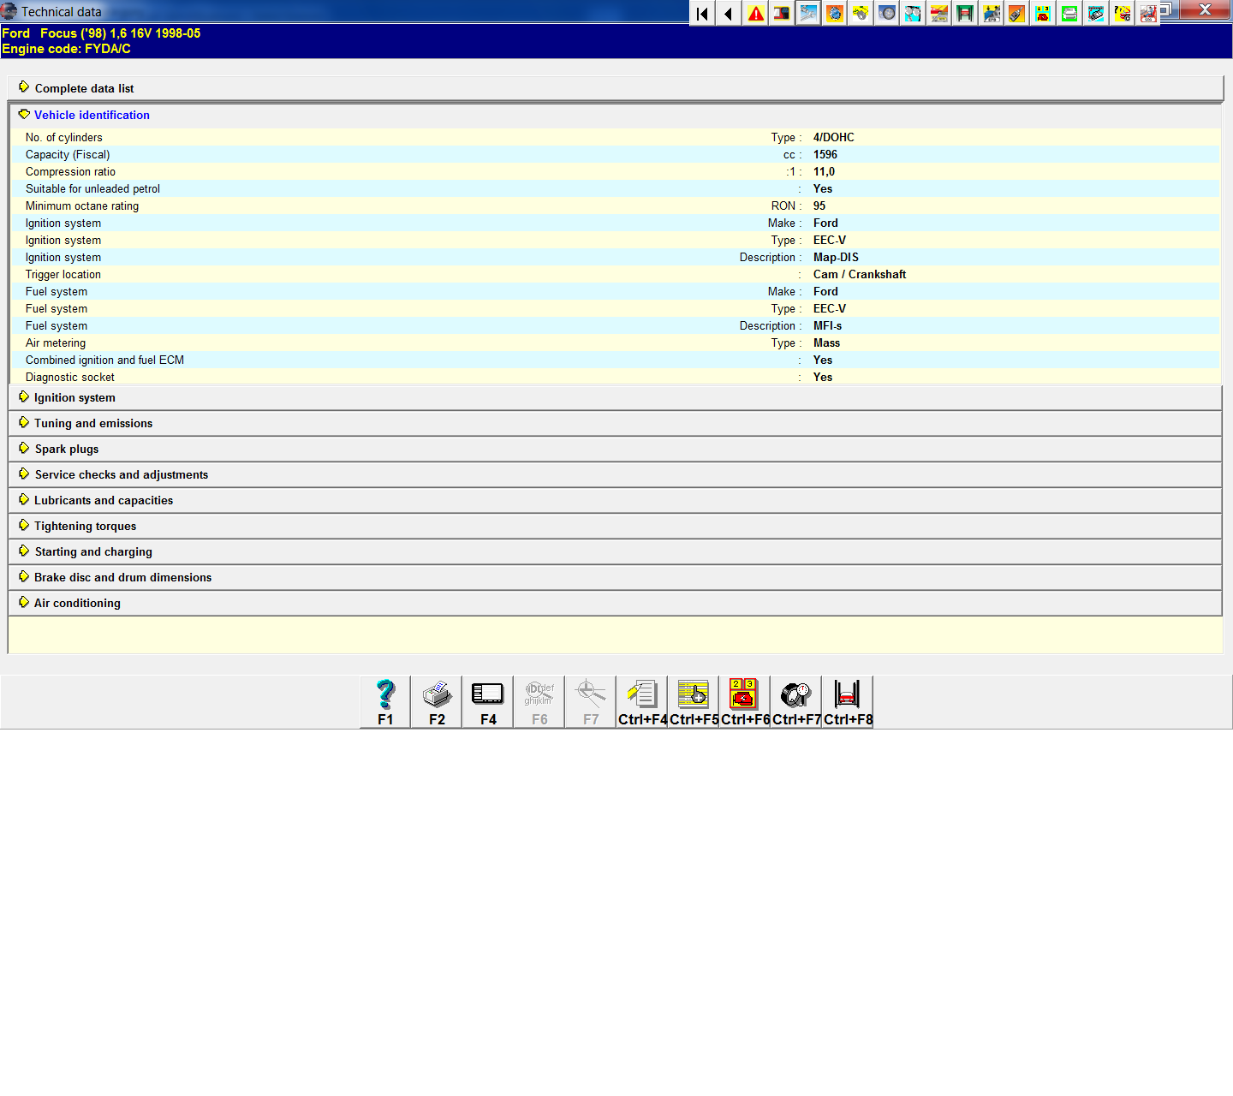Click the 'Compression ratio' row label
This screenshot has height=1096, width=1233.
click(70, 171)
